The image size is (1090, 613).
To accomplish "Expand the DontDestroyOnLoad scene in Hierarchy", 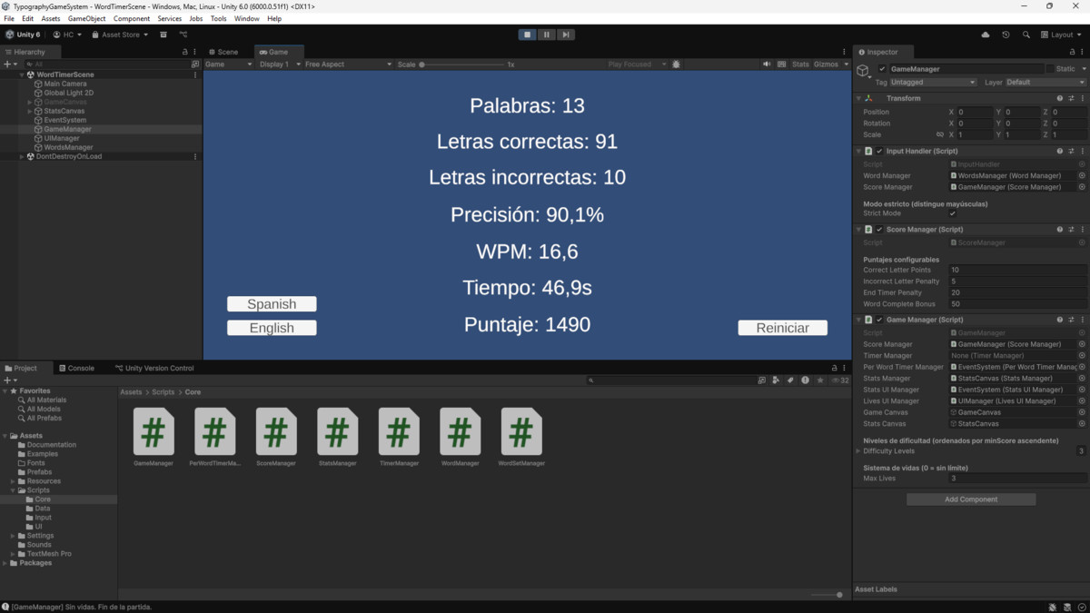I will click(23, 156).
